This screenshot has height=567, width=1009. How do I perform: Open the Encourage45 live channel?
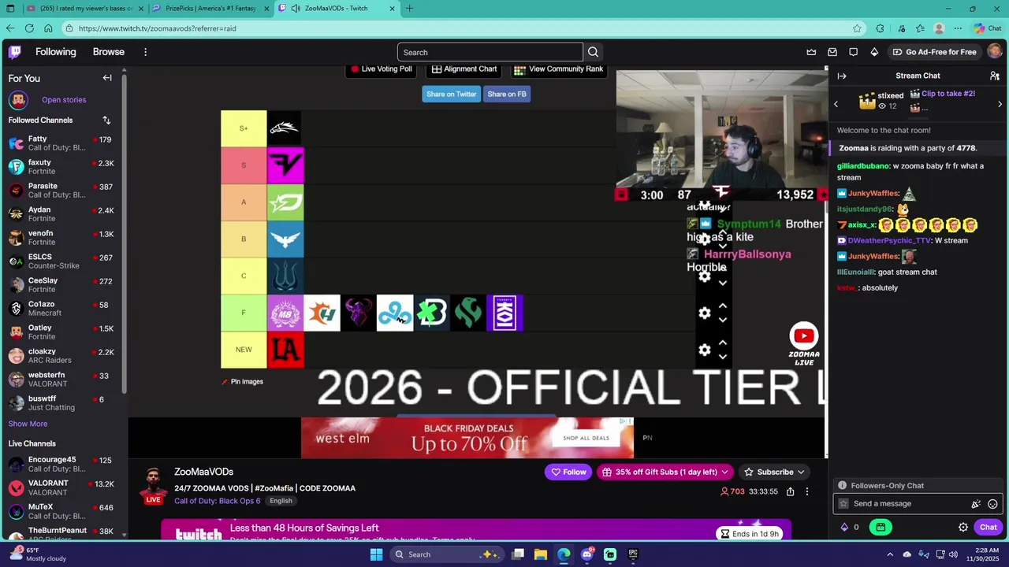pos(63,464)
